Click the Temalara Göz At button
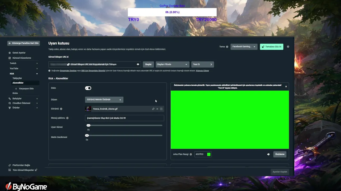Viewport: 341px width, 191px height. 271,47
